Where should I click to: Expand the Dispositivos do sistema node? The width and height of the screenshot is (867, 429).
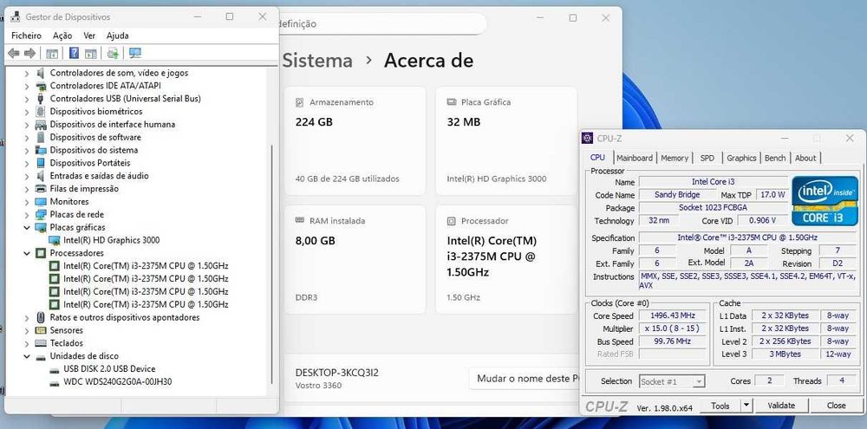27,150
